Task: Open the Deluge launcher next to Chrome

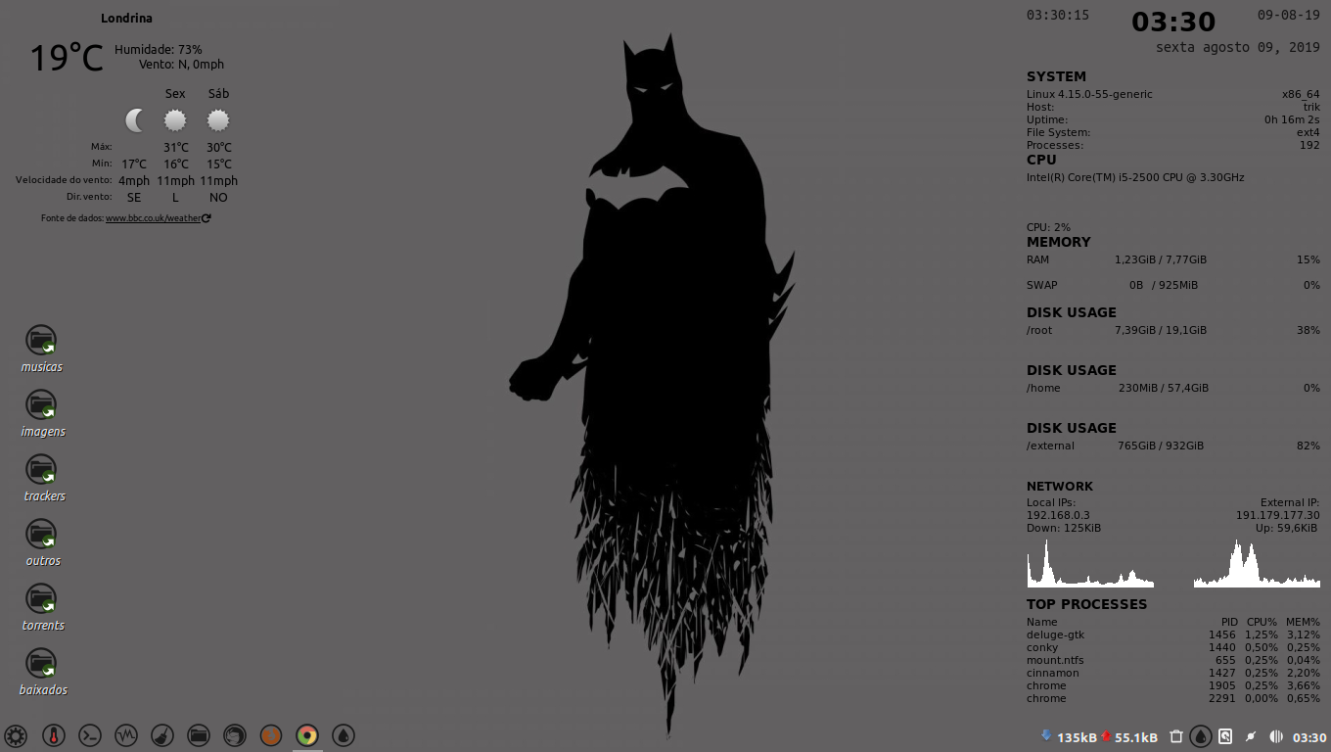Action: click(x=344, y=735)
